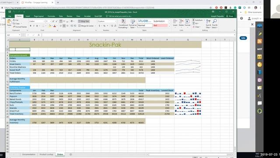Image resolution: width=280 pixels, height=158 pixels.
Task: Click Tell me what you want to do
Action: (119, 16)
